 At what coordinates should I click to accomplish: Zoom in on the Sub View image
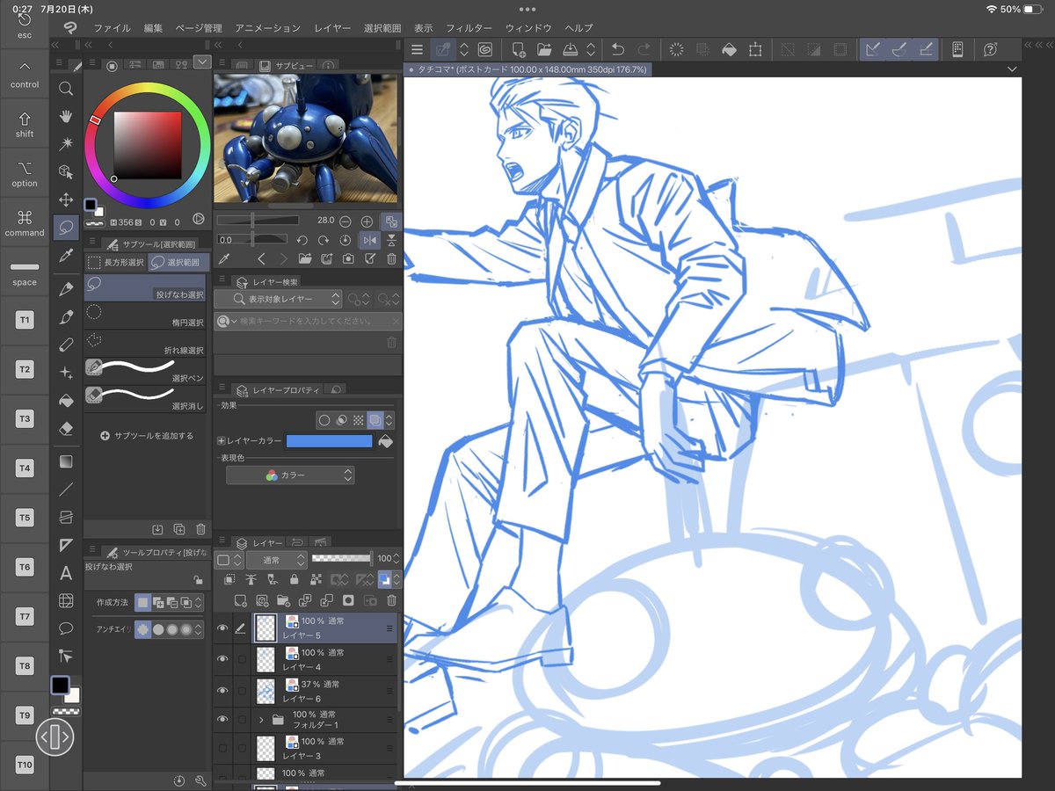click(x=367, y=221)
